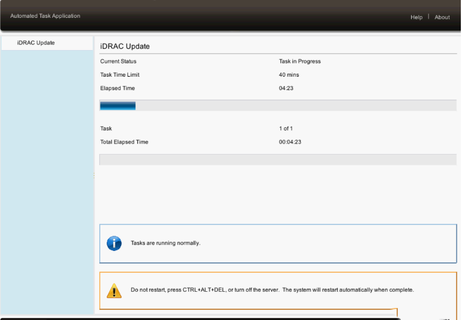The image size is (462, 320).
Task: Click the Automated Task Application title
Action: (45, 16)
